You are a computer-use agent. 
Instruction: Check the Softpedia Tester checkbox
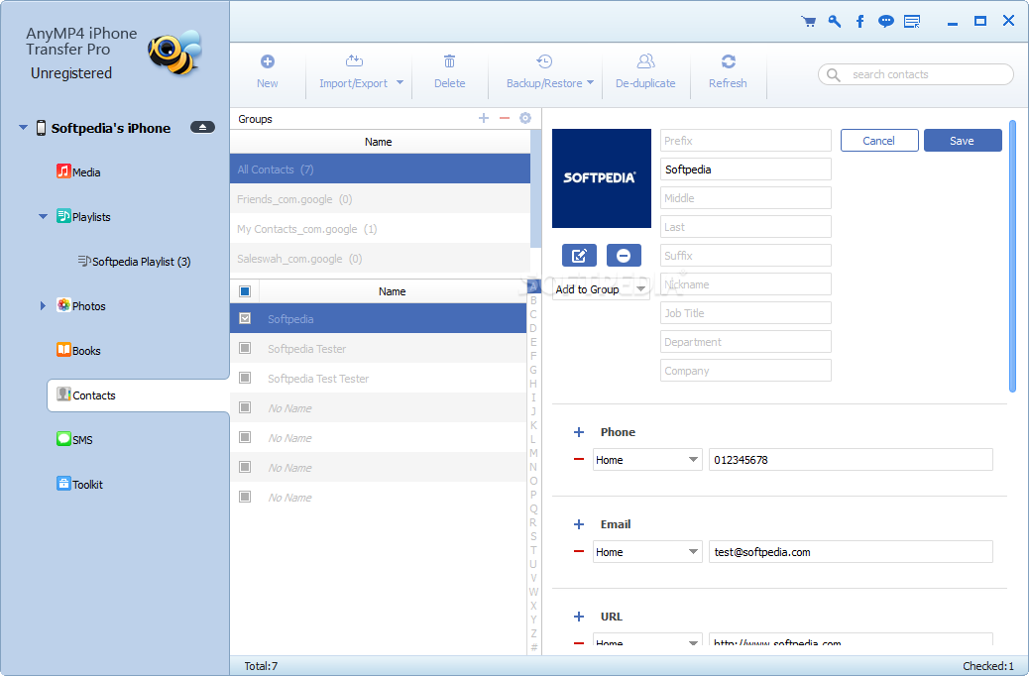pos(245,348)
